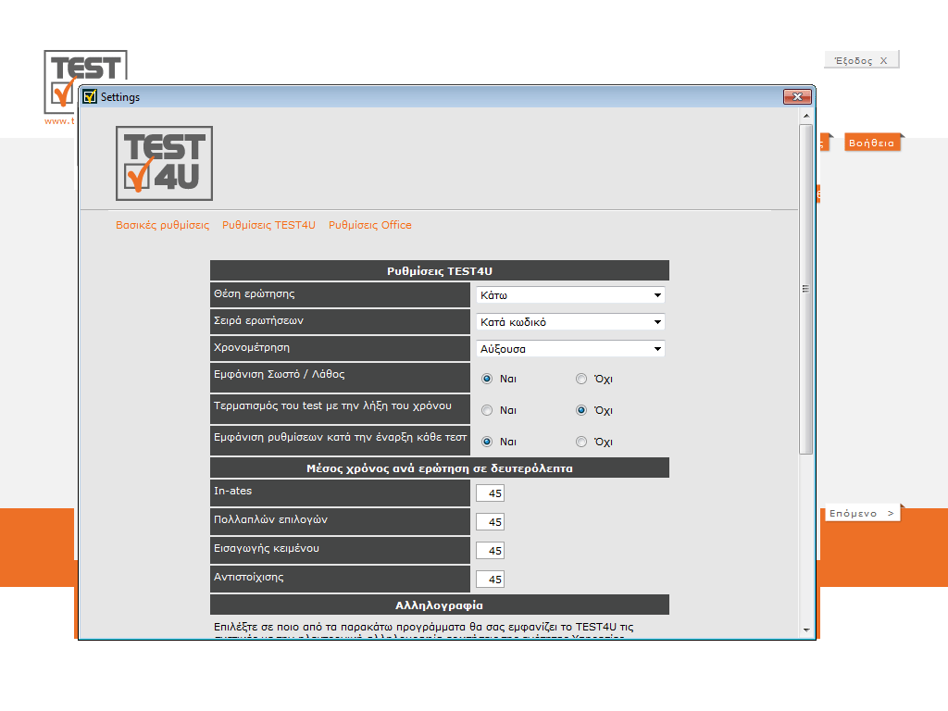
Task: Select Όχι for Εμφάνιση ρυθμίσεων κατά την έναρξη
Action: click(x=581, y=442)
